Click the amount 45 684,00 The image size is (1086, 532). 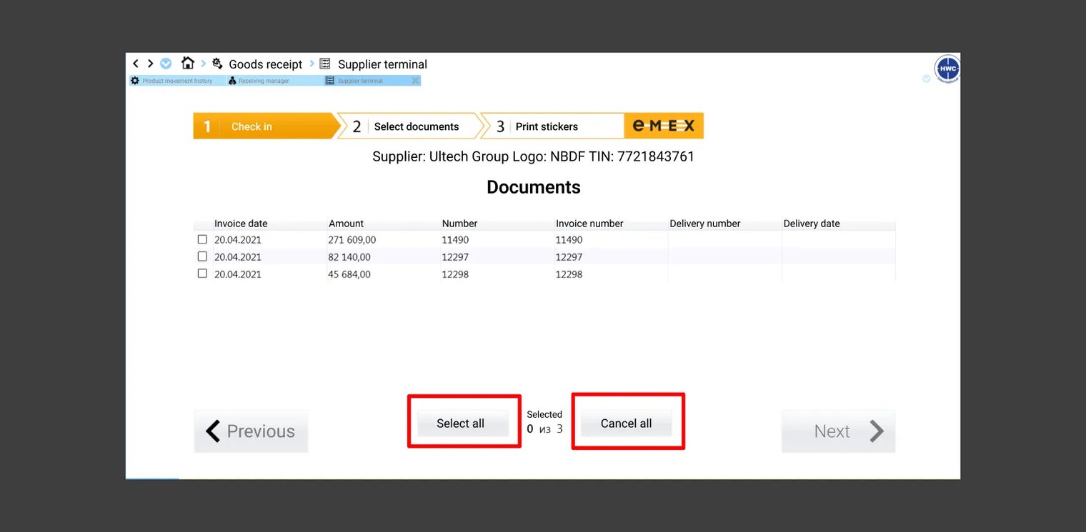click(349, 274)
